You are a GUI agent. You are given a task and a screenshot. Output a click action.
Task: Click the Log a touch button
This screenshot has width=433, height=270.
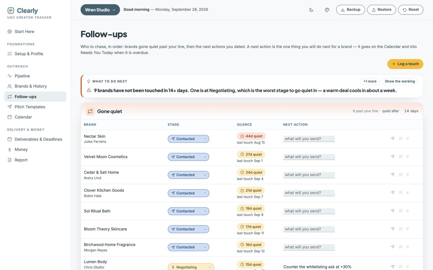[x=405, y=64]
